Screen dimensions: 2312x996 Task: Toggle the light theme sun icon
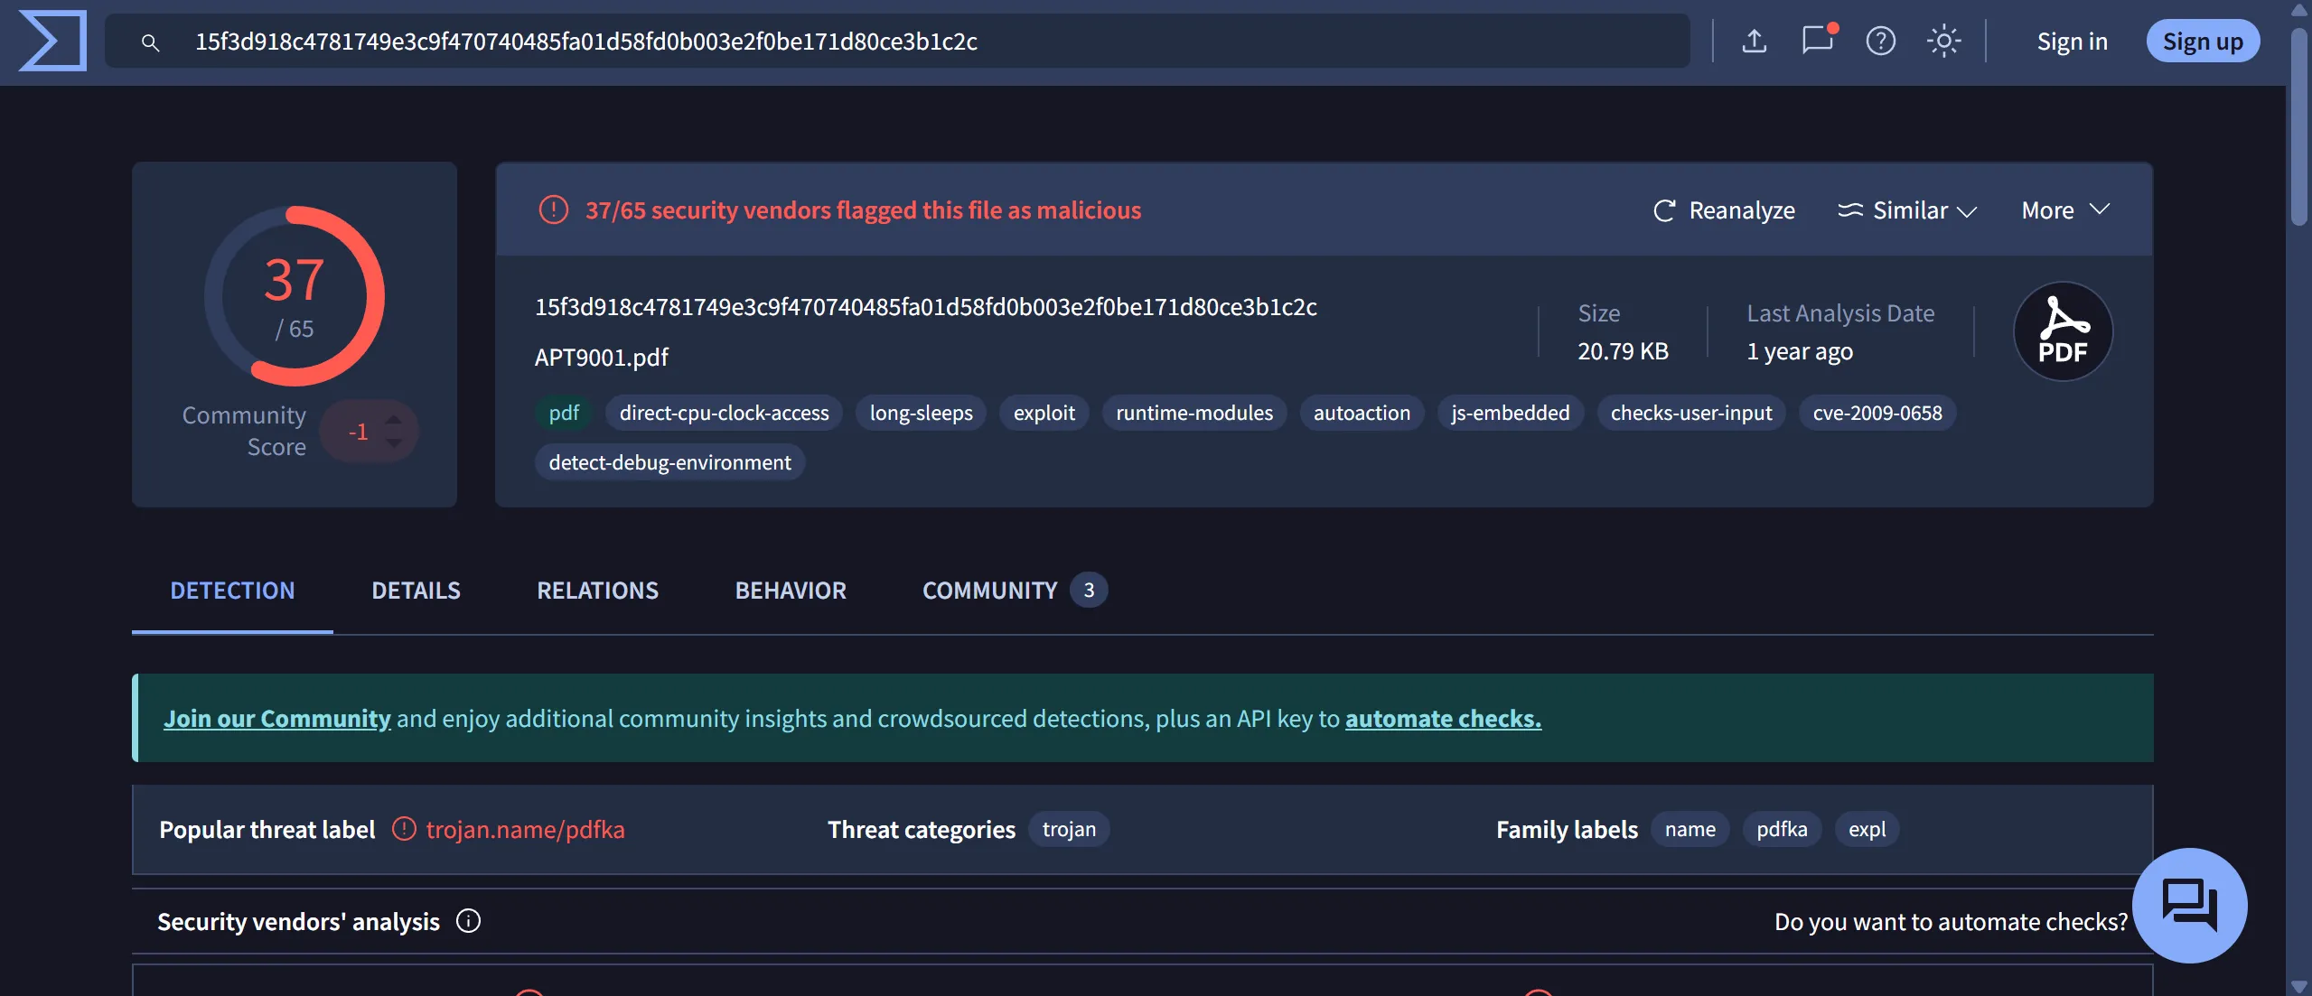tap(1943, 41)
